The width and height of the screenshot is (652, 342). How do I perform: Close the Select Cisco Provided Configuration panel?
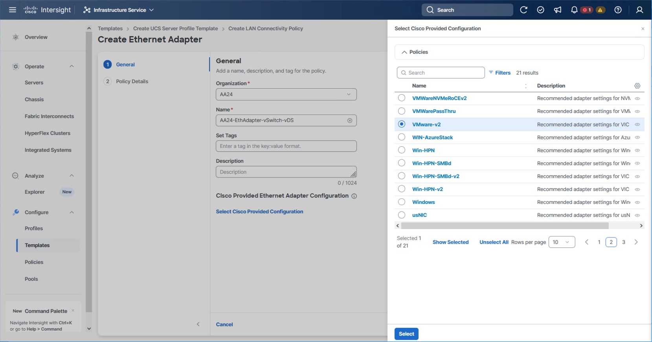click(643, 29)
